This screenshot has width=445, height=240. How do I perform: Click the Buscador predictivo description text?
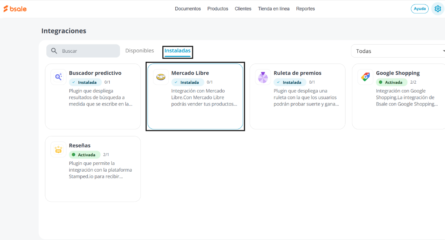point(101,97)
